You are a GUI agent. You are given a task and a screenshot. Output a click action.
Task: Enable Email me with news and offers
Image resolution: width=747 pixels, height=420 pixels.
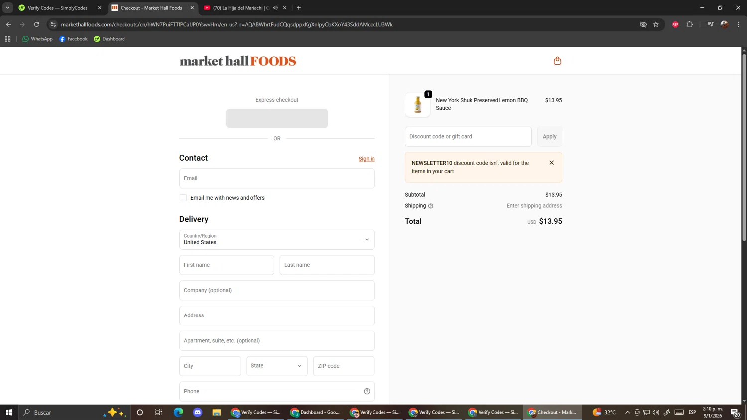183,198
